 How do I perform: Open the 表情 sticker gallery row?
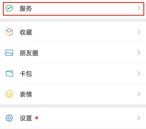pyautogui.click(x=73, y=94)
